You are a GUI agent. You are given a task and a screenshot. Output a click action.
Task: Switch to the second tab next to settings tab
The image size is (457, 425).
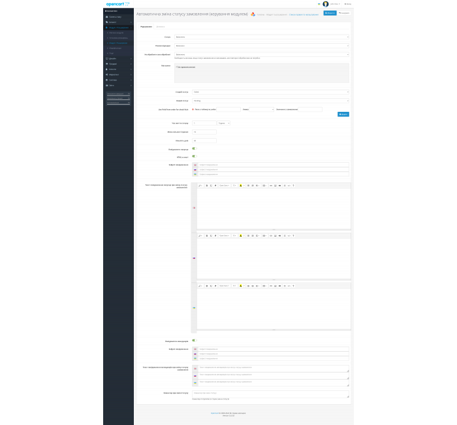tap(161, 27)
